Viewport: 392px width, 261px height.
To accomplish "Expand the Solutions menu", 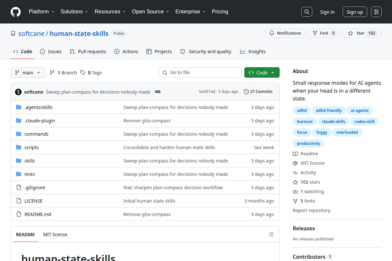I will (74, 11).
